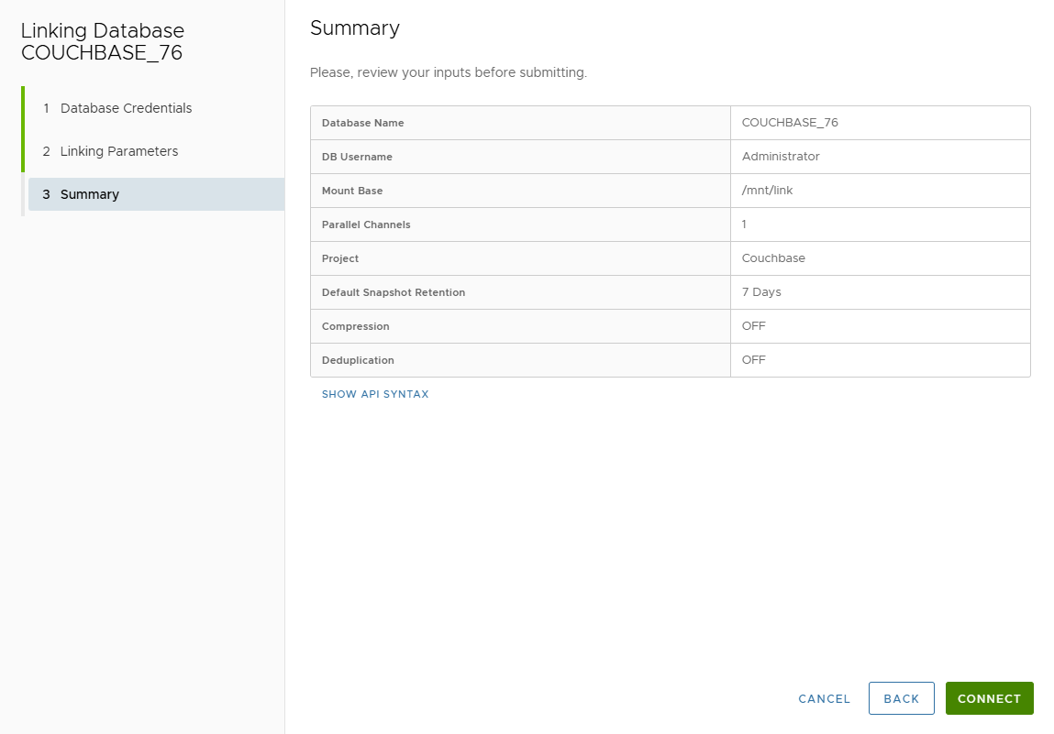Click the Summary heading
Screen dimensions: 1054x734
(355, 28)
